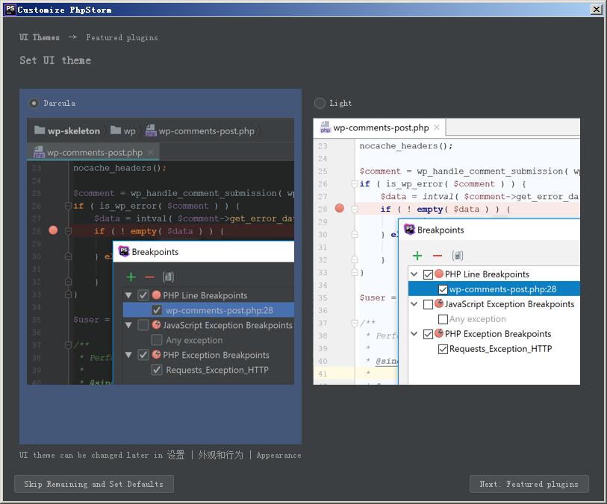607x504 pixels.
Task: Toggle JavaScript Exception Breakpoints checkbox in Light preview
Action: tap(428, 304)
